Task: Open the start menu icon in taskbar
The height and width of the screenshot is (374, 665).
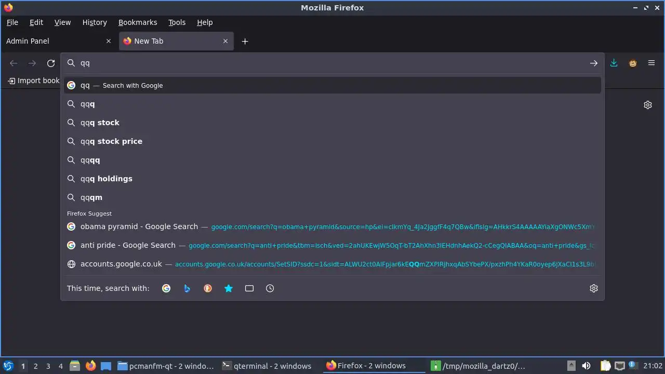Action: tap(8, 366)
